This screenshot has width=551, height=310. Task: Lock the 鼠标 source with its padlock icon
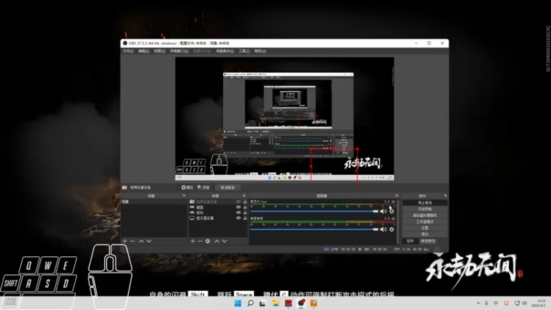coord(245,213)
